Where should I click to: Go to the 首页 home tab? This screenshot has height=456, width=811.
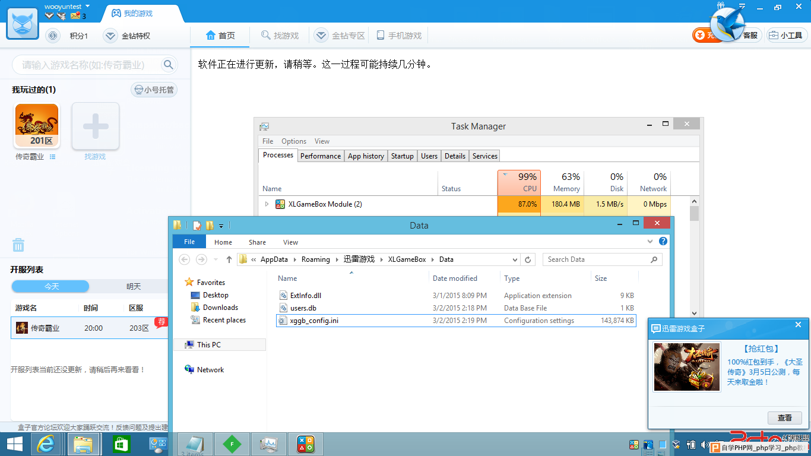pyautogui.click(x=220, y=36)
